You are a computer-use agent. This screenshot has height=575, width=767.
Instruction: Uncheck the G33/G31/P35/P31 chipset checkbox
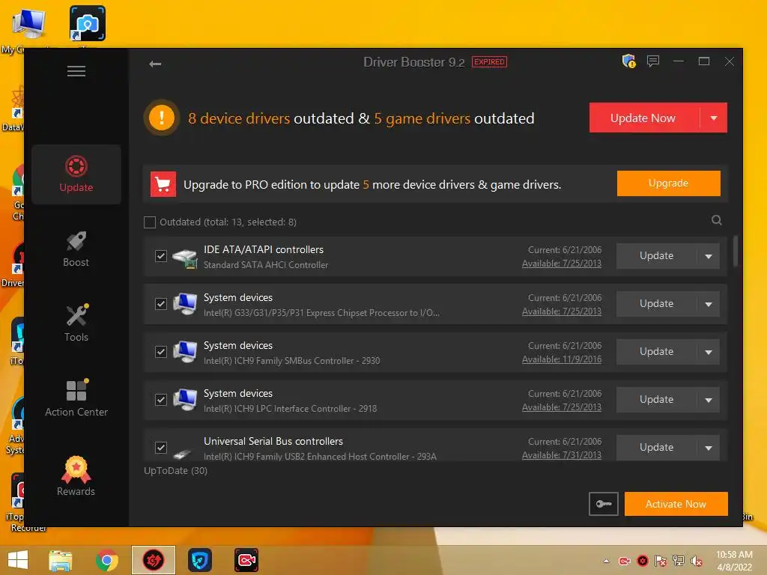(161, 304)
